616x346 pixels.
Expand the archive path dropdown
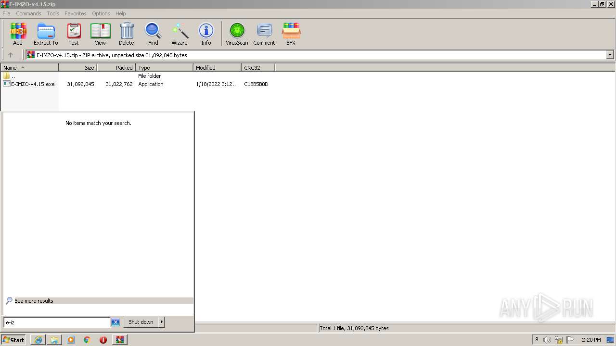610,55
